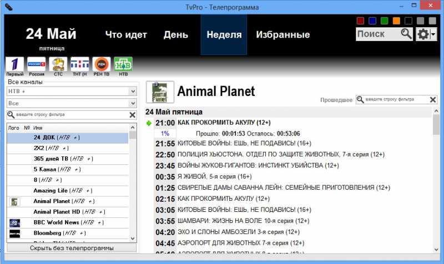Open settings gear menu
The height and width of the screenshot is (264, 444).
pos(426,34)
